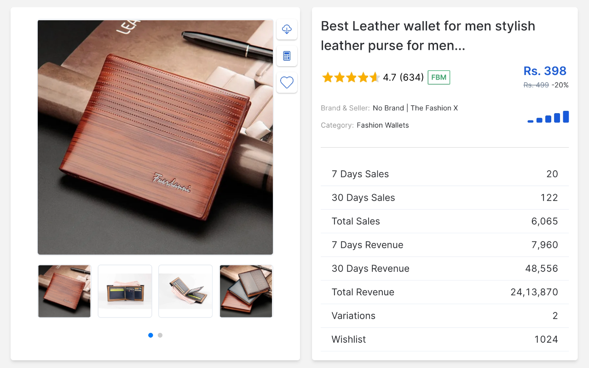Click the tallest bar in the sales graph
Image resolution: width=589 pixels, height=368 pixels.
(x=566, y=116)
